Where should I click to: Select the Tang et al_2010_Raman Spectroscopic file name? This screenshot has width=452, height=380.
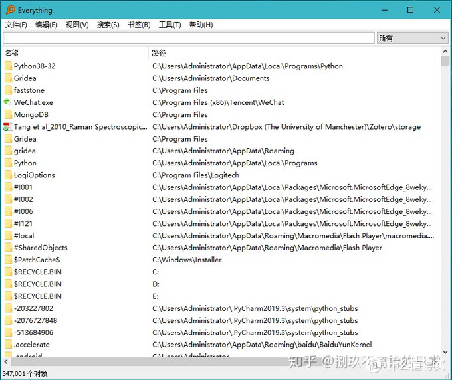click(x=80, y=127)
